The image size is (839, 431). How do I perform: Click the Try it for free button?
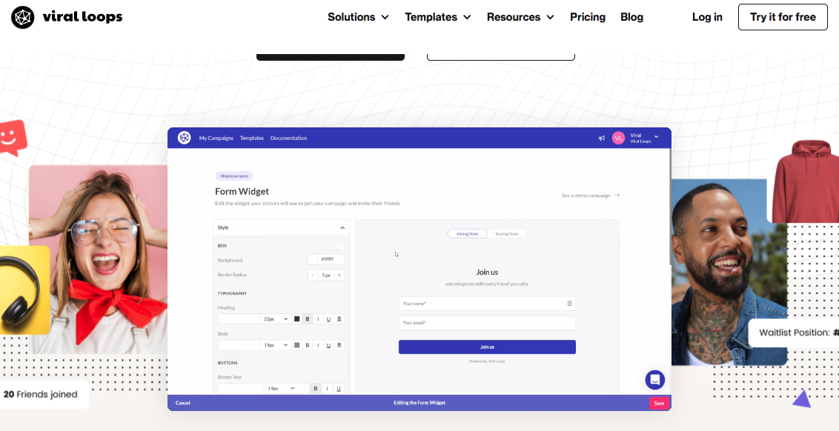(783, 17)
